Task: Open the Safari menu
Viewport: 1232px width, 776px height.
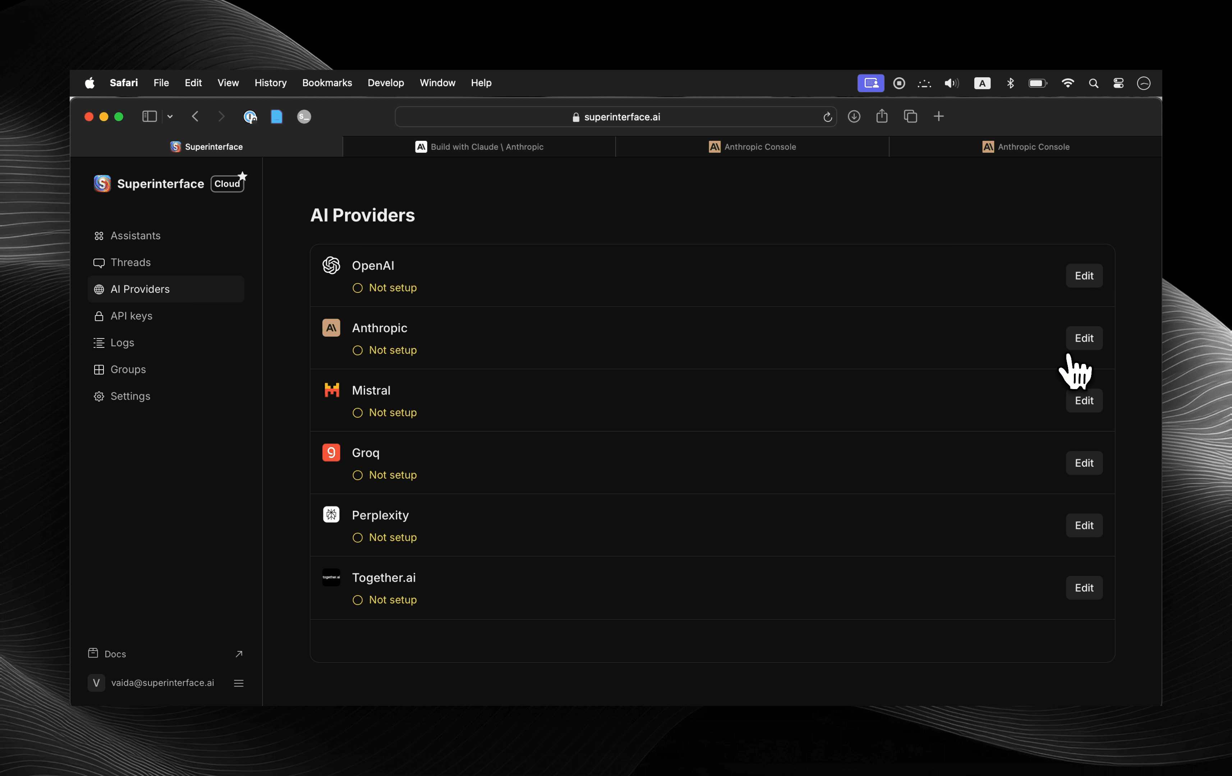Action: pos(124,83)
